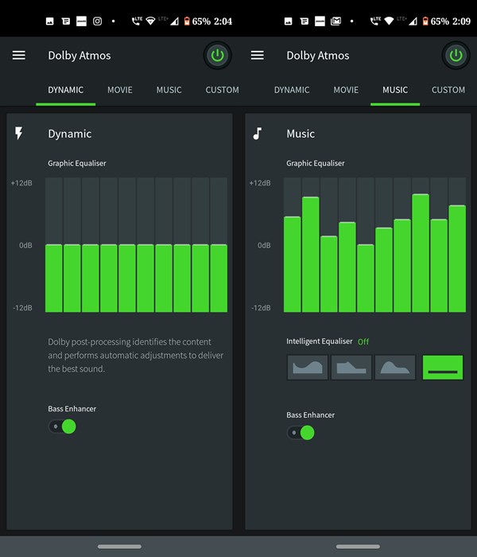
Task: Choose second Intelligent Equaliser preset curve
Action: [351, 368]
